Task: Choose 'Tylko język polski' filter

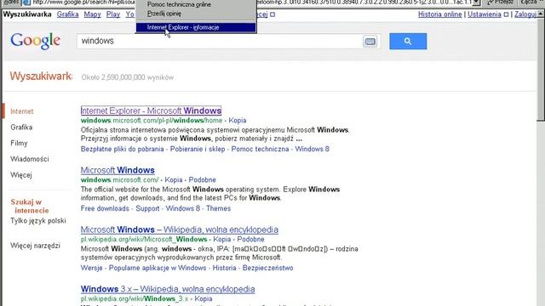Action: pos(38,221)
